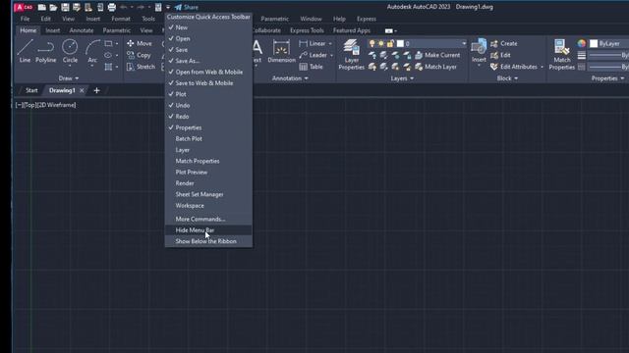The width and height of the screenshot is (629, 353).
Task: Click Match Properties in ribbon
Action: pyautogui.click(x=561, y=55)
